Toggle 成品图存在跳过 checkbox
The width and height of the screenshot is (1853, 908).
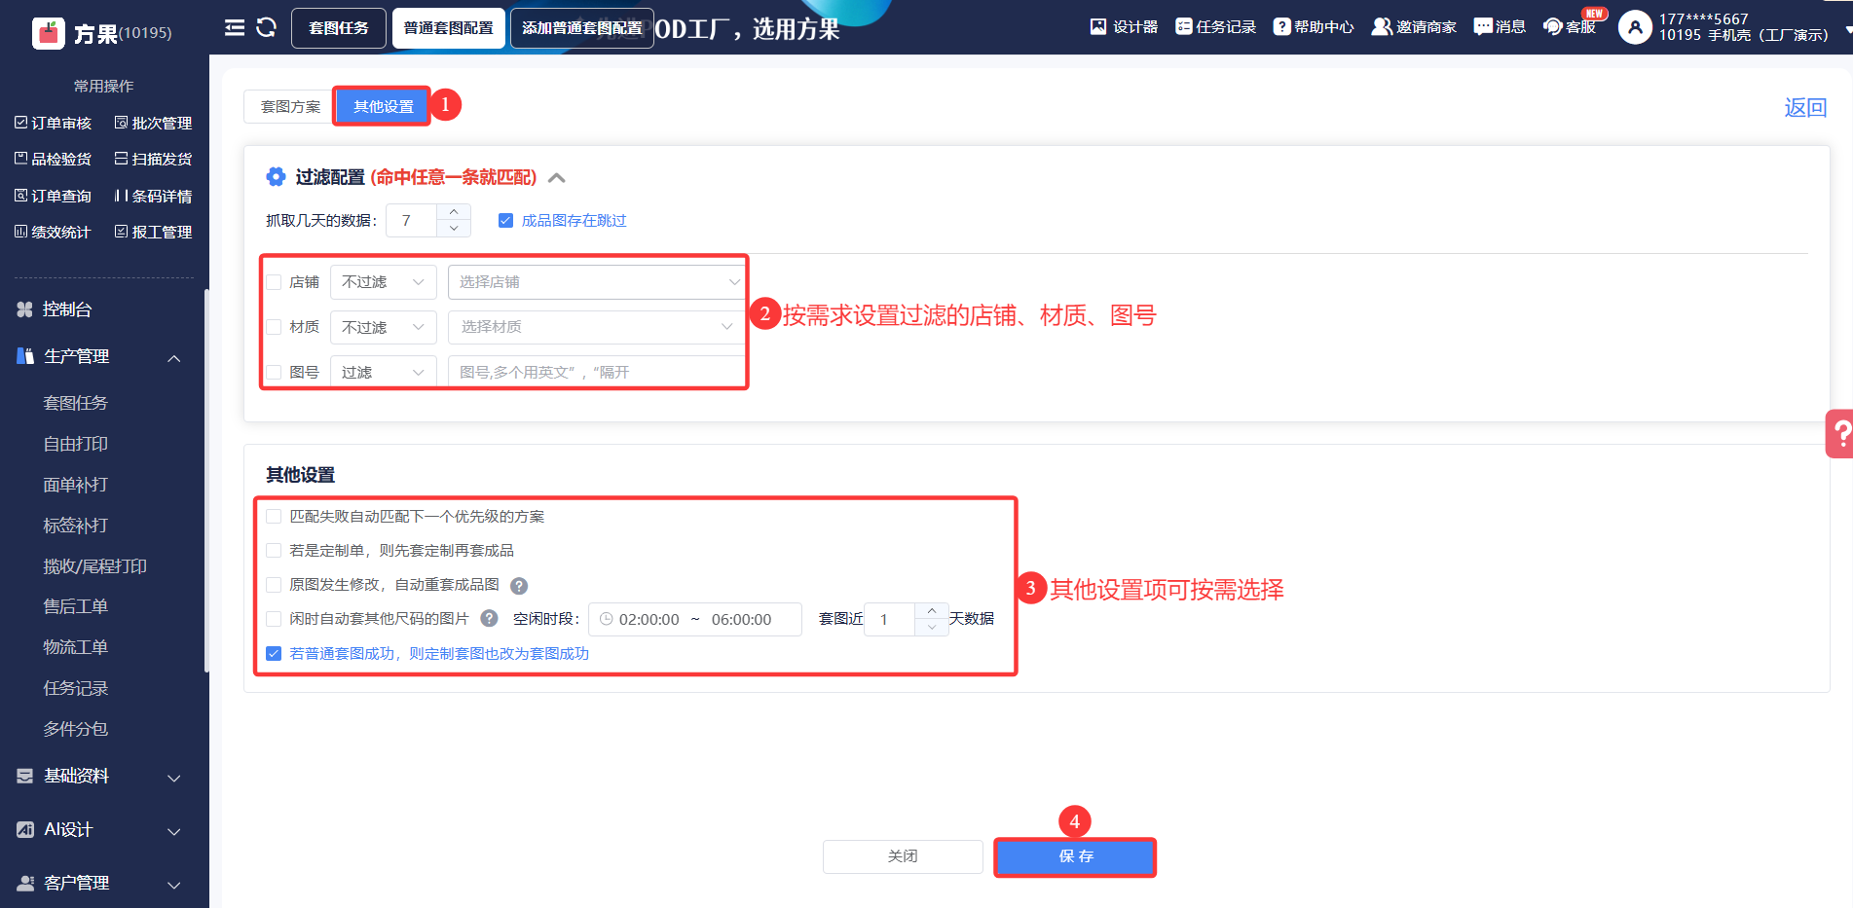pos(505,221)
